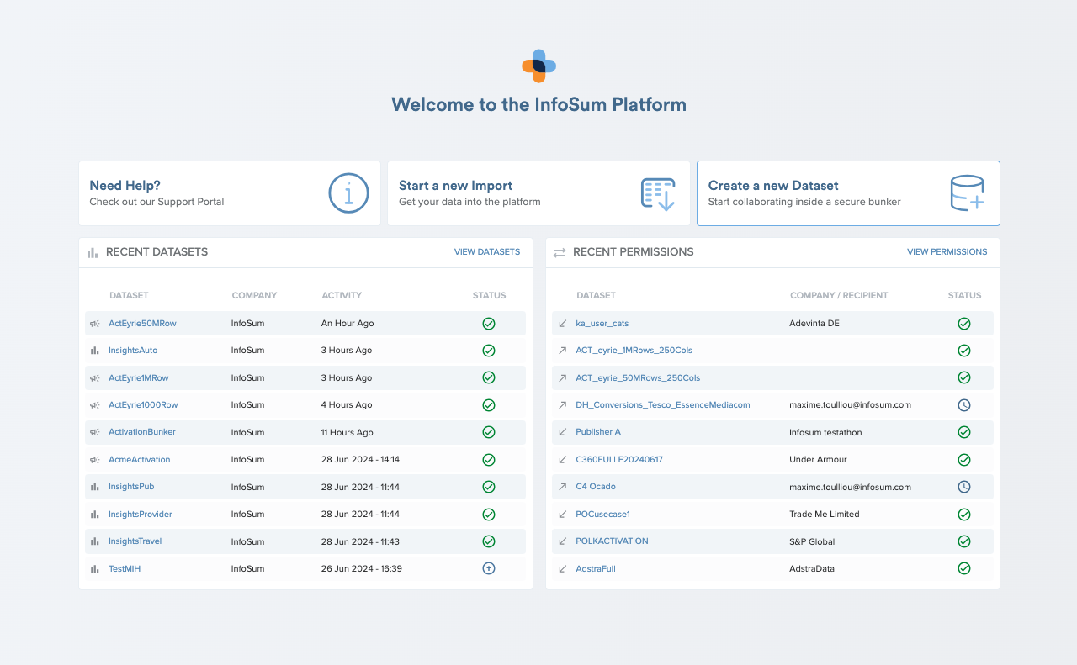Click the incoming arrow icon beside ka_user_cats
Screen dimensions: 1077x665
[x=562, y=323]
